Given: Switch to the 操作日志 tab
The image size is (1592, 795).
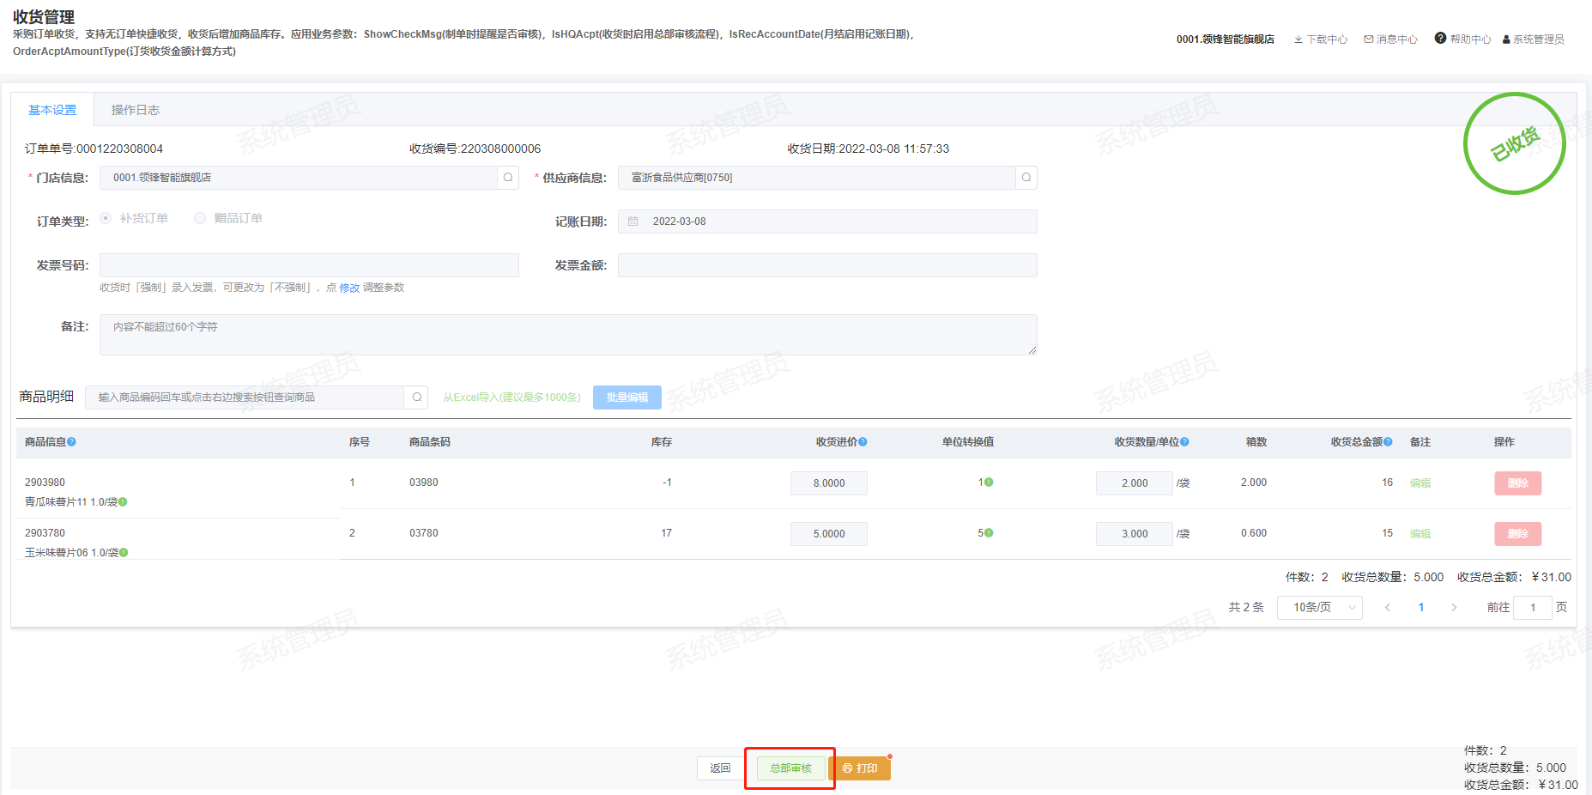Looking at the screenshot, I should click(135, 110).
